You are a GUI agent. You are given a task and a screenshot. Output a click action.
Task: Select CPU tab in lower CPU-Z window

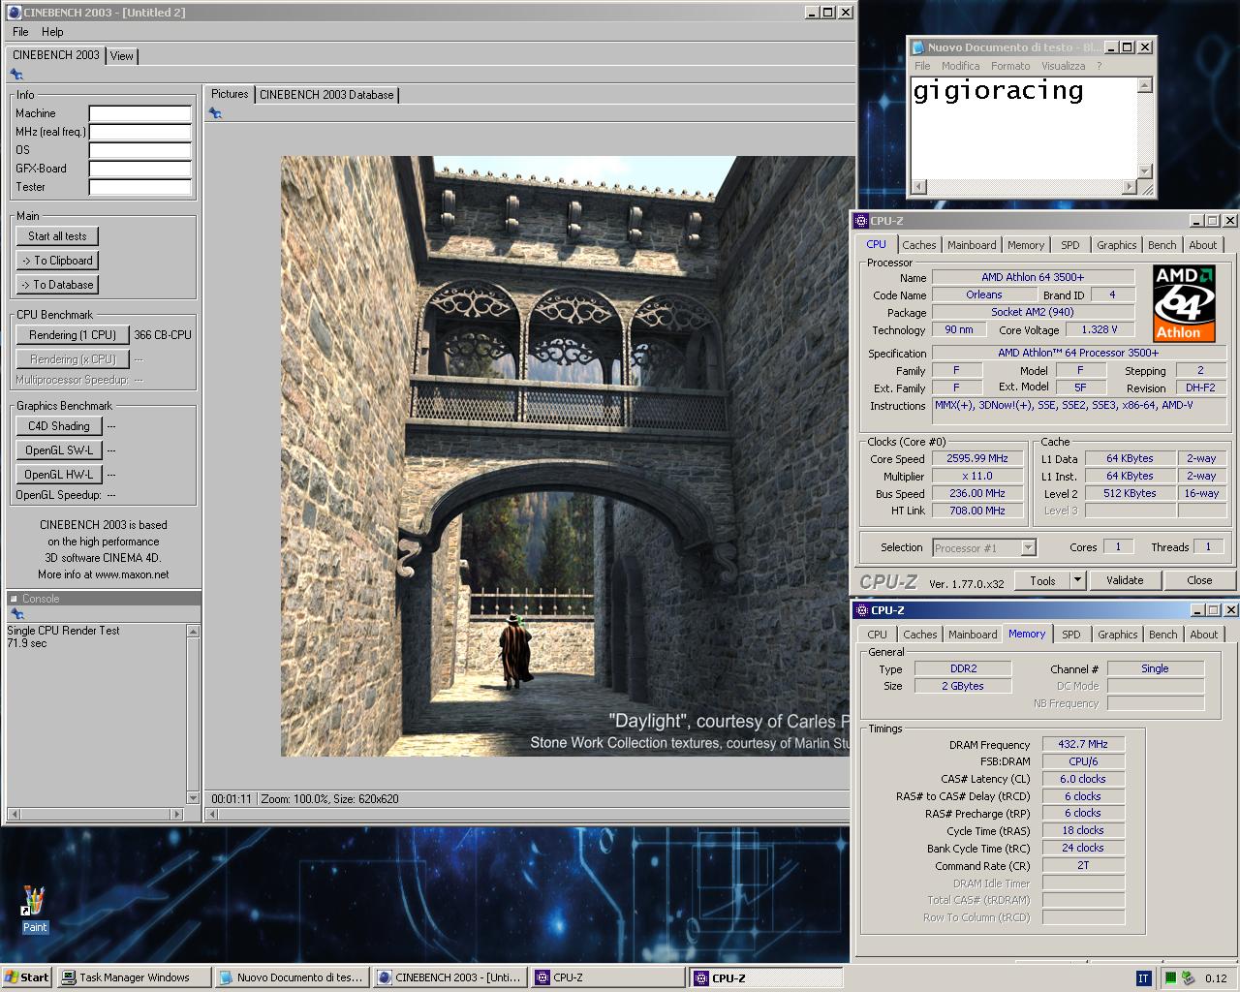[878, 635]
